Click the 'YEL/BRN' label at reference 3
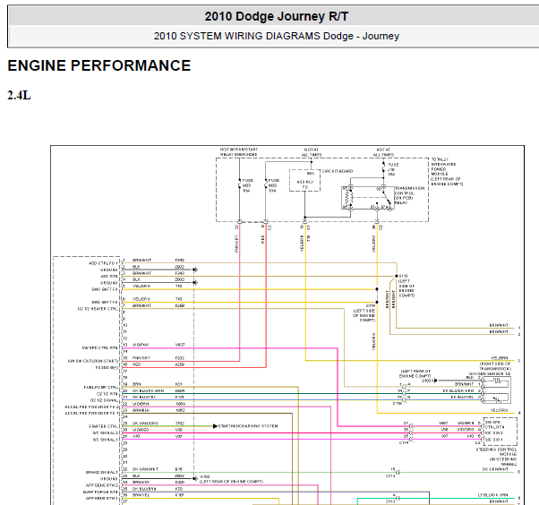This screenshot has height=505, width=539. [x=499, y=358]
